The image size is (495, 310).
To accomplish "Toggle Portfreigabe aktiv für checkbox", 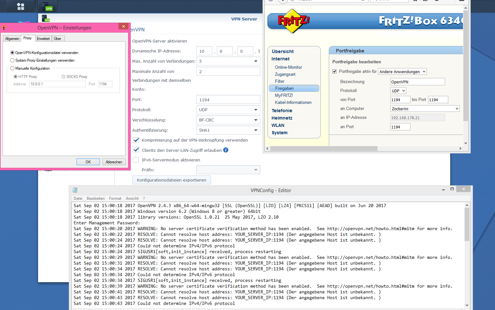I will [335, 72].
